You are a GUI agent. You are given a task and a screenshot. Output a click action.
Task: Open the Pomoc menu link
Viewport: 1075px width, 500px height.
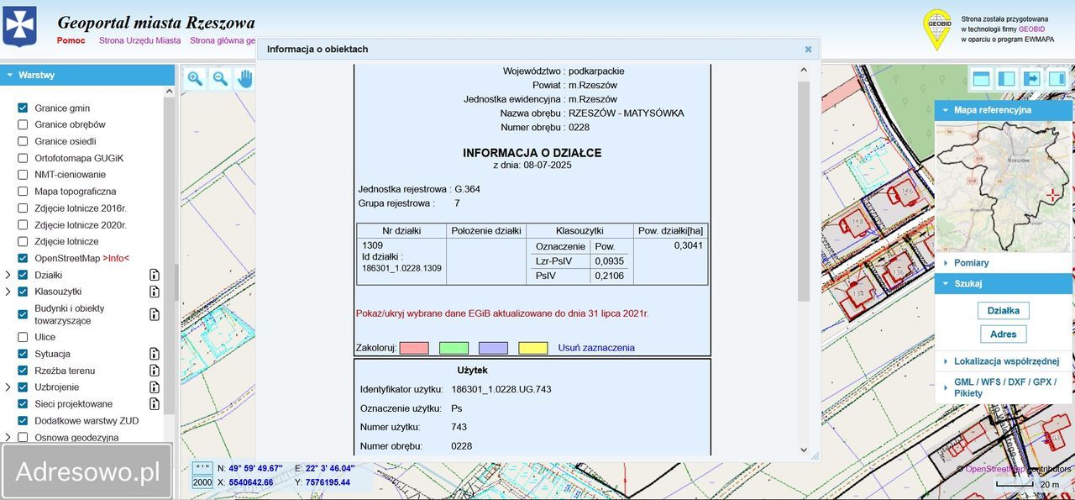pyautogui.click(x=71, y=40)
